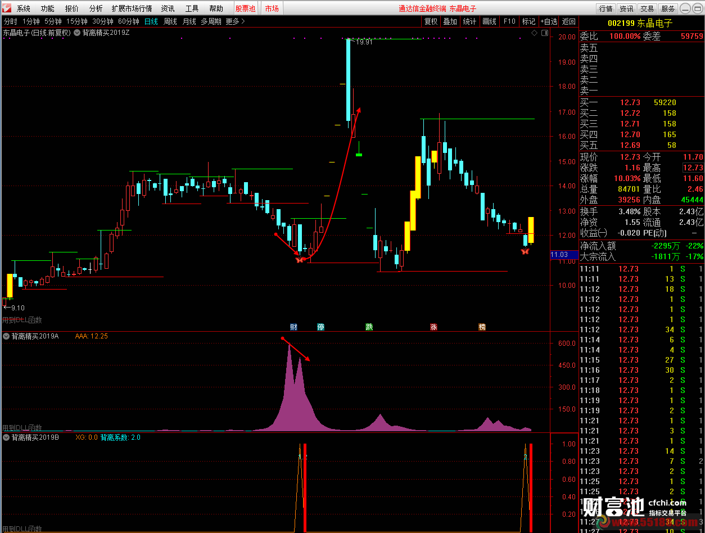This screenshot has width=705, height=533.
Task: Select the 60分钟 period
Action: pos(129,21)
